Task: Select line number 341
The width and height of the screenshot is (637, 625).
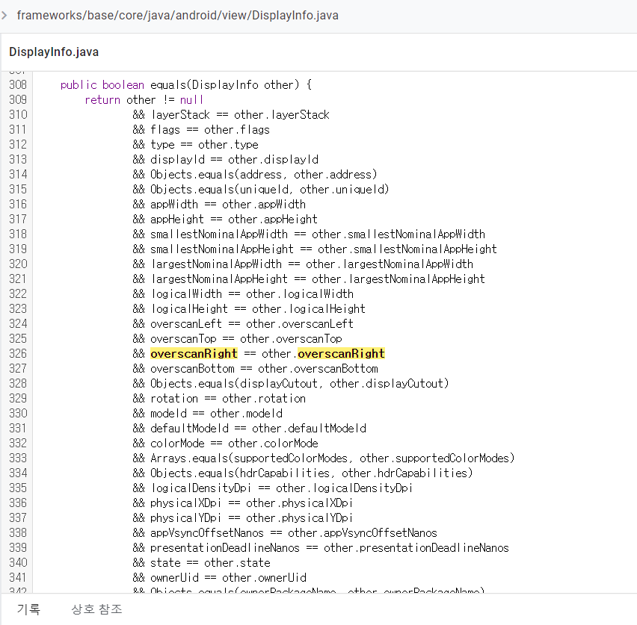Action: [x=18, y=577]
